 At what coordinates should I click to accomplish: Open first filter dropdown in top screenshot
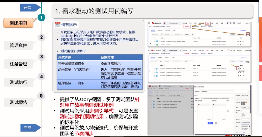coord(168,34)
